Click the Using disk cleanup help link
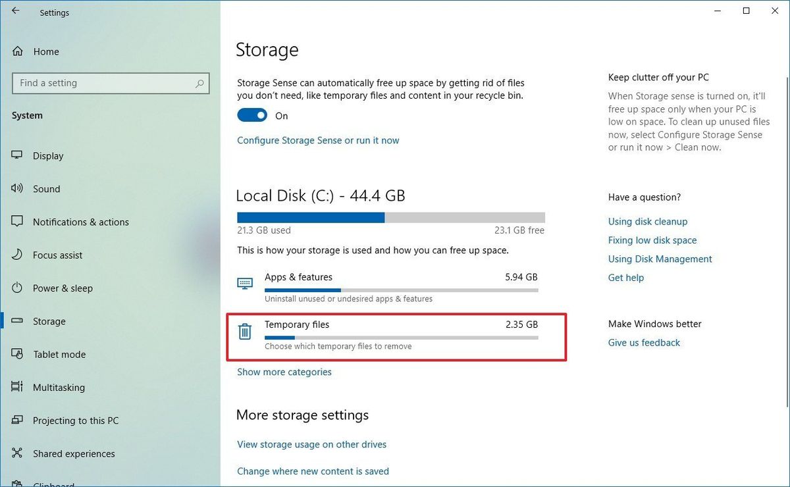This screenshot has height=487, width=790. click(x=647, y=221)
